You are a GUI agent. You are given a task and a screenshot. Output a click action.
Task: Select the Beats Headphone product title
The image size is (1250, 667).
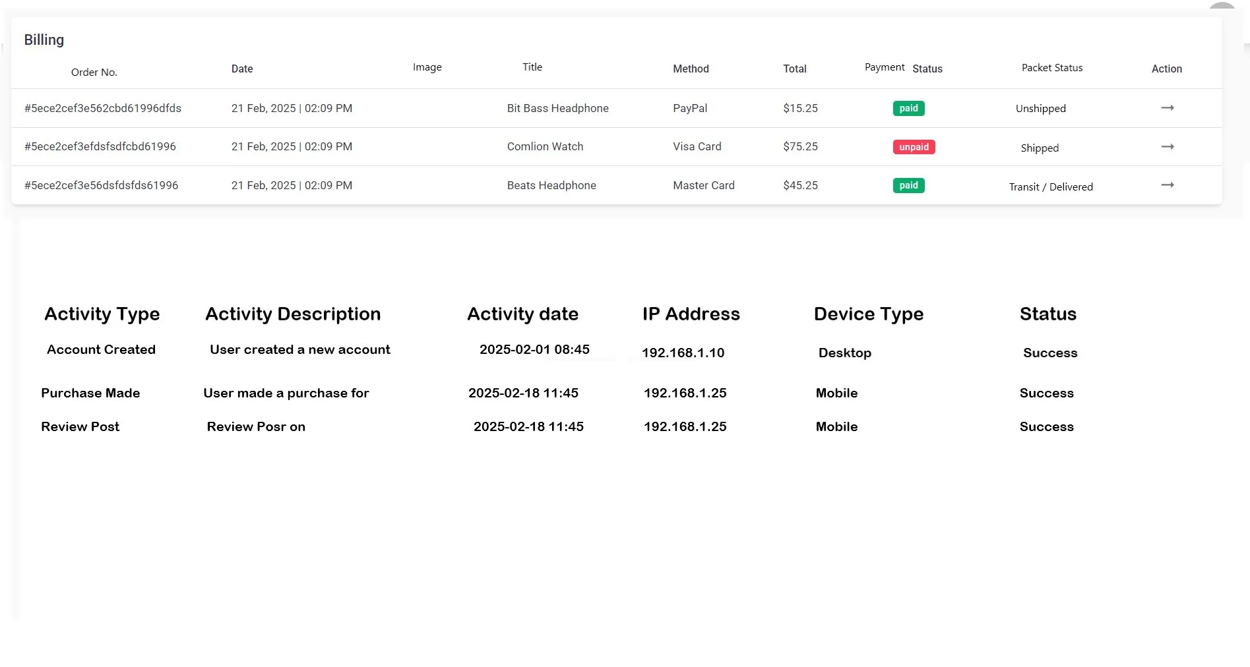coord(551,186)
